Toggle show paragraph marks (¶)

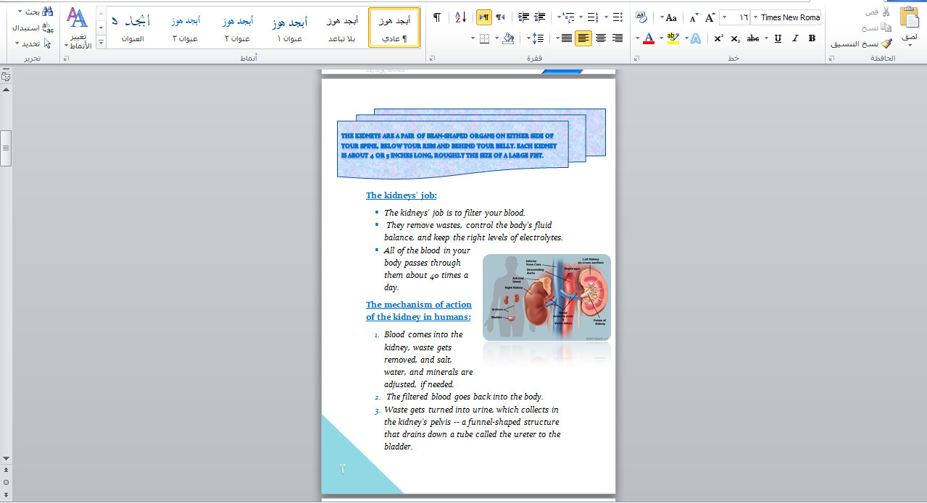437,17
